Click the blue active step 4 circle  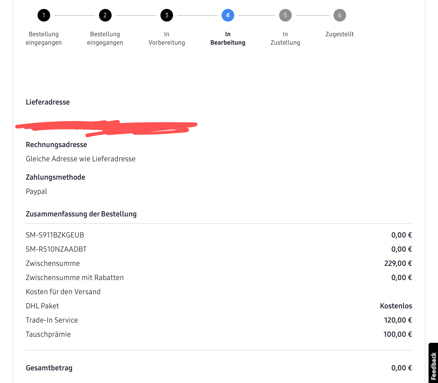[228, 15]
